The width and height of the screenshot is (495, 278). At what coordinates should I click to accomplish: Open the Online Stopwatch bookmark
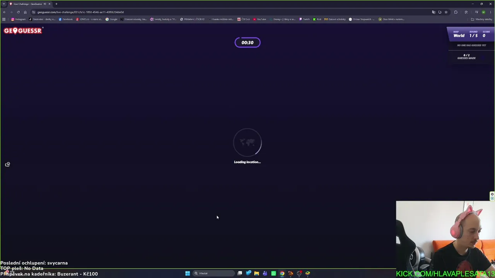click(362, 19)
